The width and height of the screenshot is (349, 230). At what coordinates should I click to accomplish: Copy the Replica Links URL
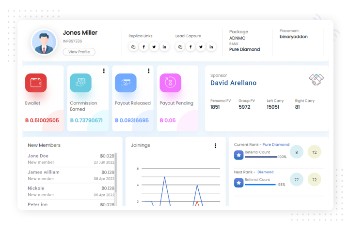[x=133, y=47]
